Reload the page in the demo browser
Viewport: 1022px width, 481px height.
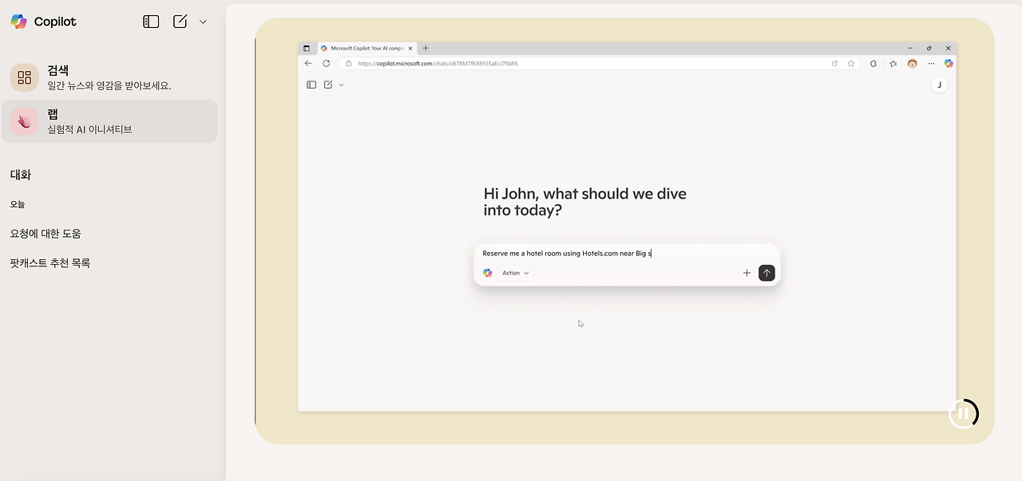pos(326,63)
